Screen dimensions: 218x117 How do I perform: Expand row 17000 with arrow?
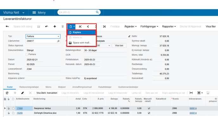[5, 108]
